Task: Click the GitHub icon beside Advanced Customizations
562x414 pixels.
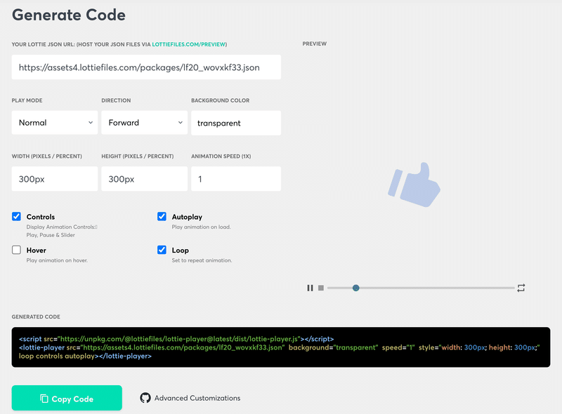Action: (x=145, y=398)
